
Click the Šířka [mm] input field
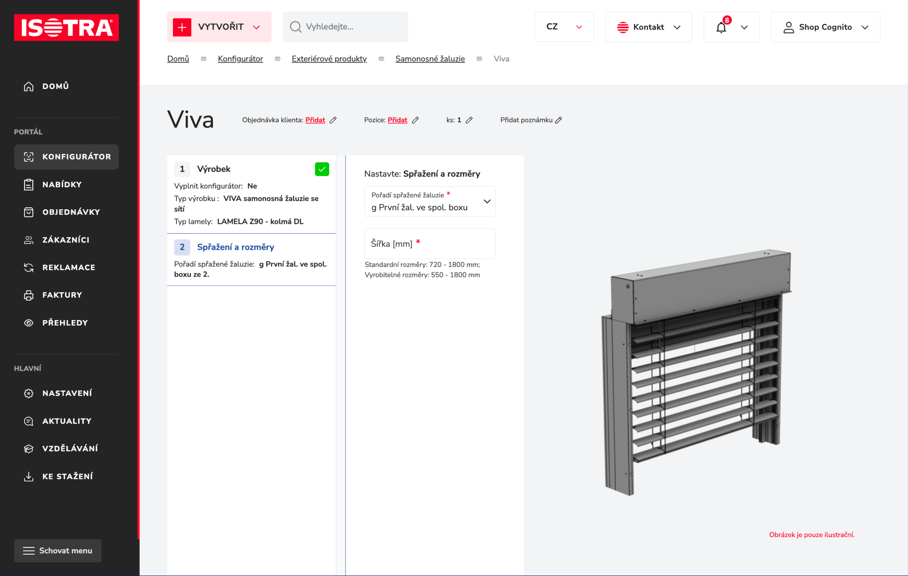pos(429,244)
